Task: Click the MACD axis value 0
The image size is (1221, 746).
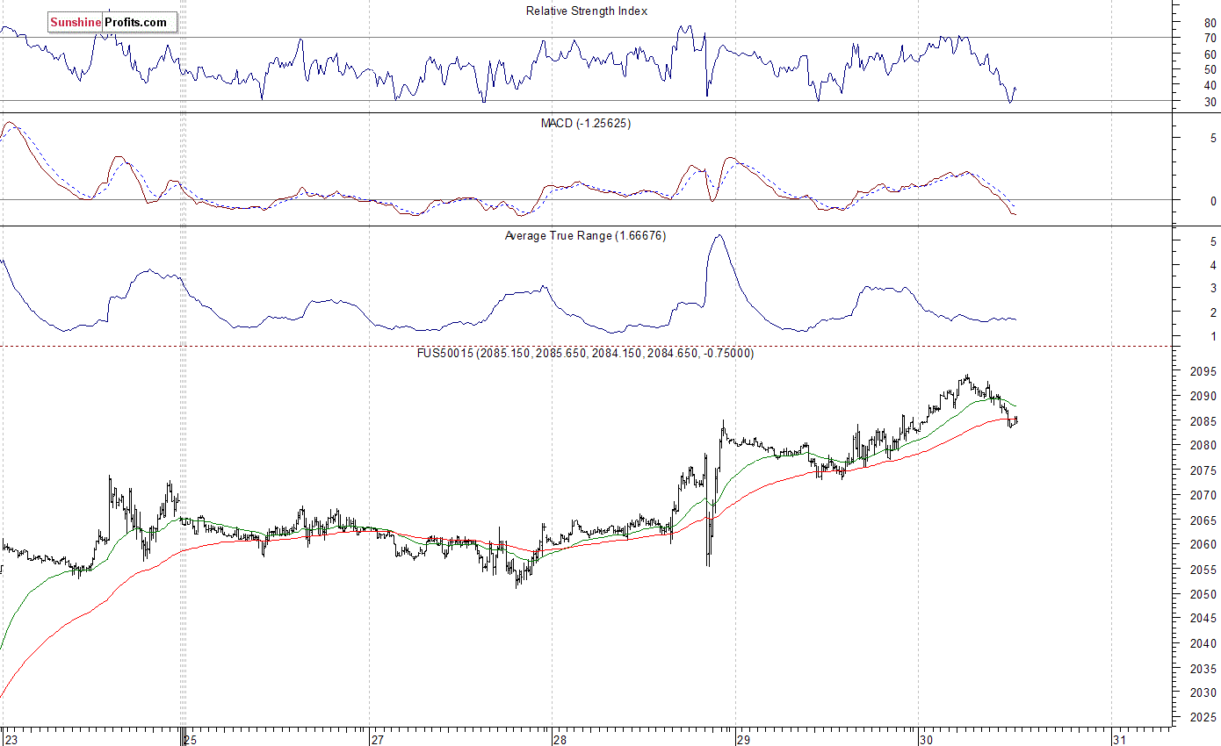Action: [x=1213, y=201]
